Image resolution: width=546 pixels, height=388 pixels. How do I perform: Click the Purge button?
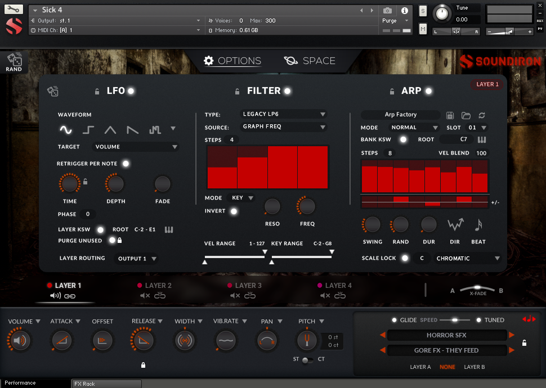pos(390,21)
